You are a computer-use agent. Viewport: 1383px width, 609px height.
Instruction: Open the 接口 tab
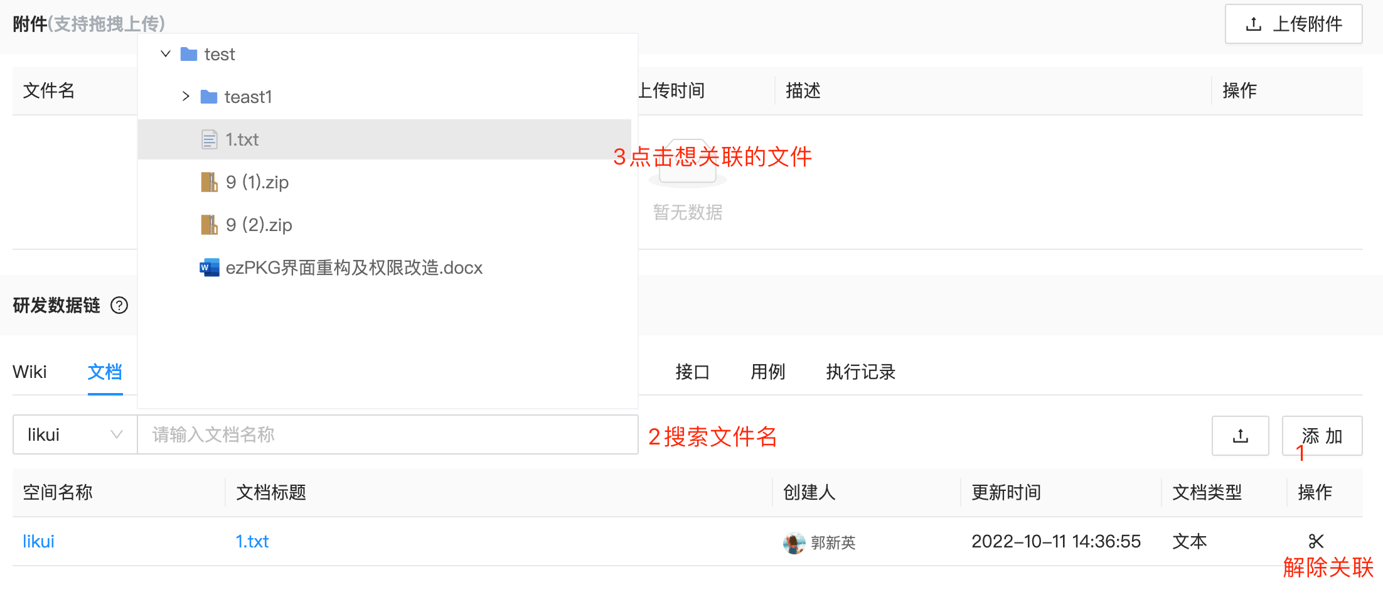[692, 372]
